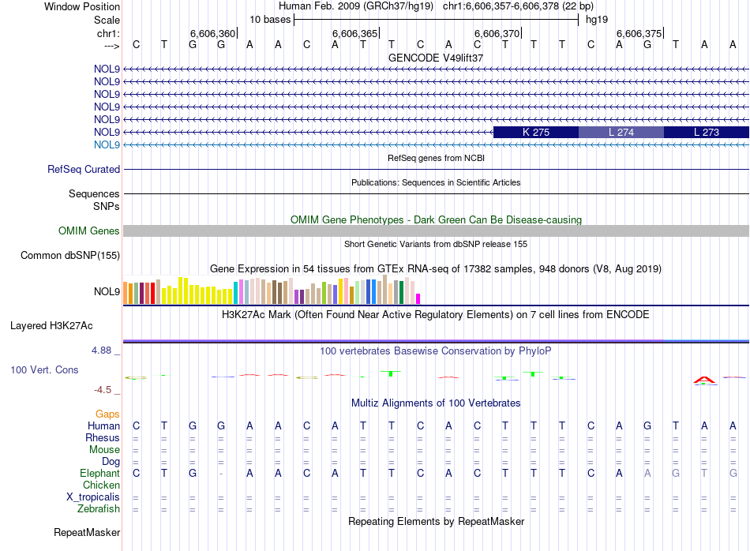The height and width of the screenshot is (551, 750).
Task: Click the GENCODE V49lift37 track title
Action: pyautogui.click(x=436, y=58)
